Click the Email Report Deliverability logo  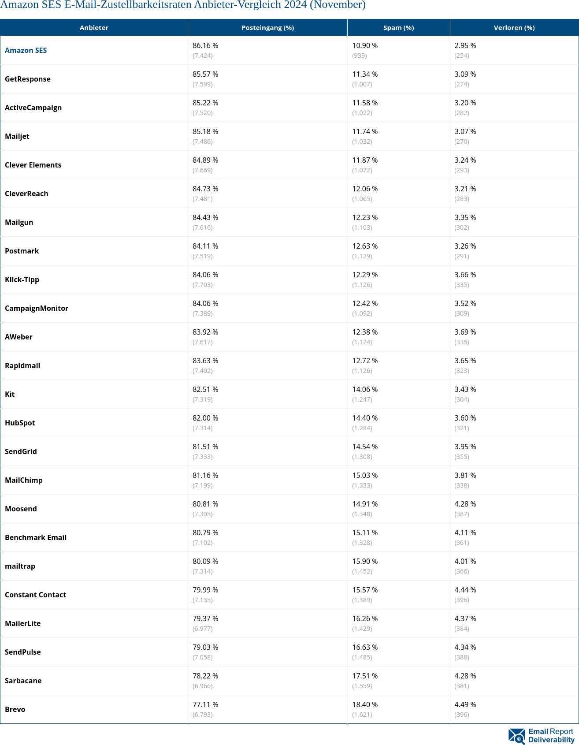[542, 736]
